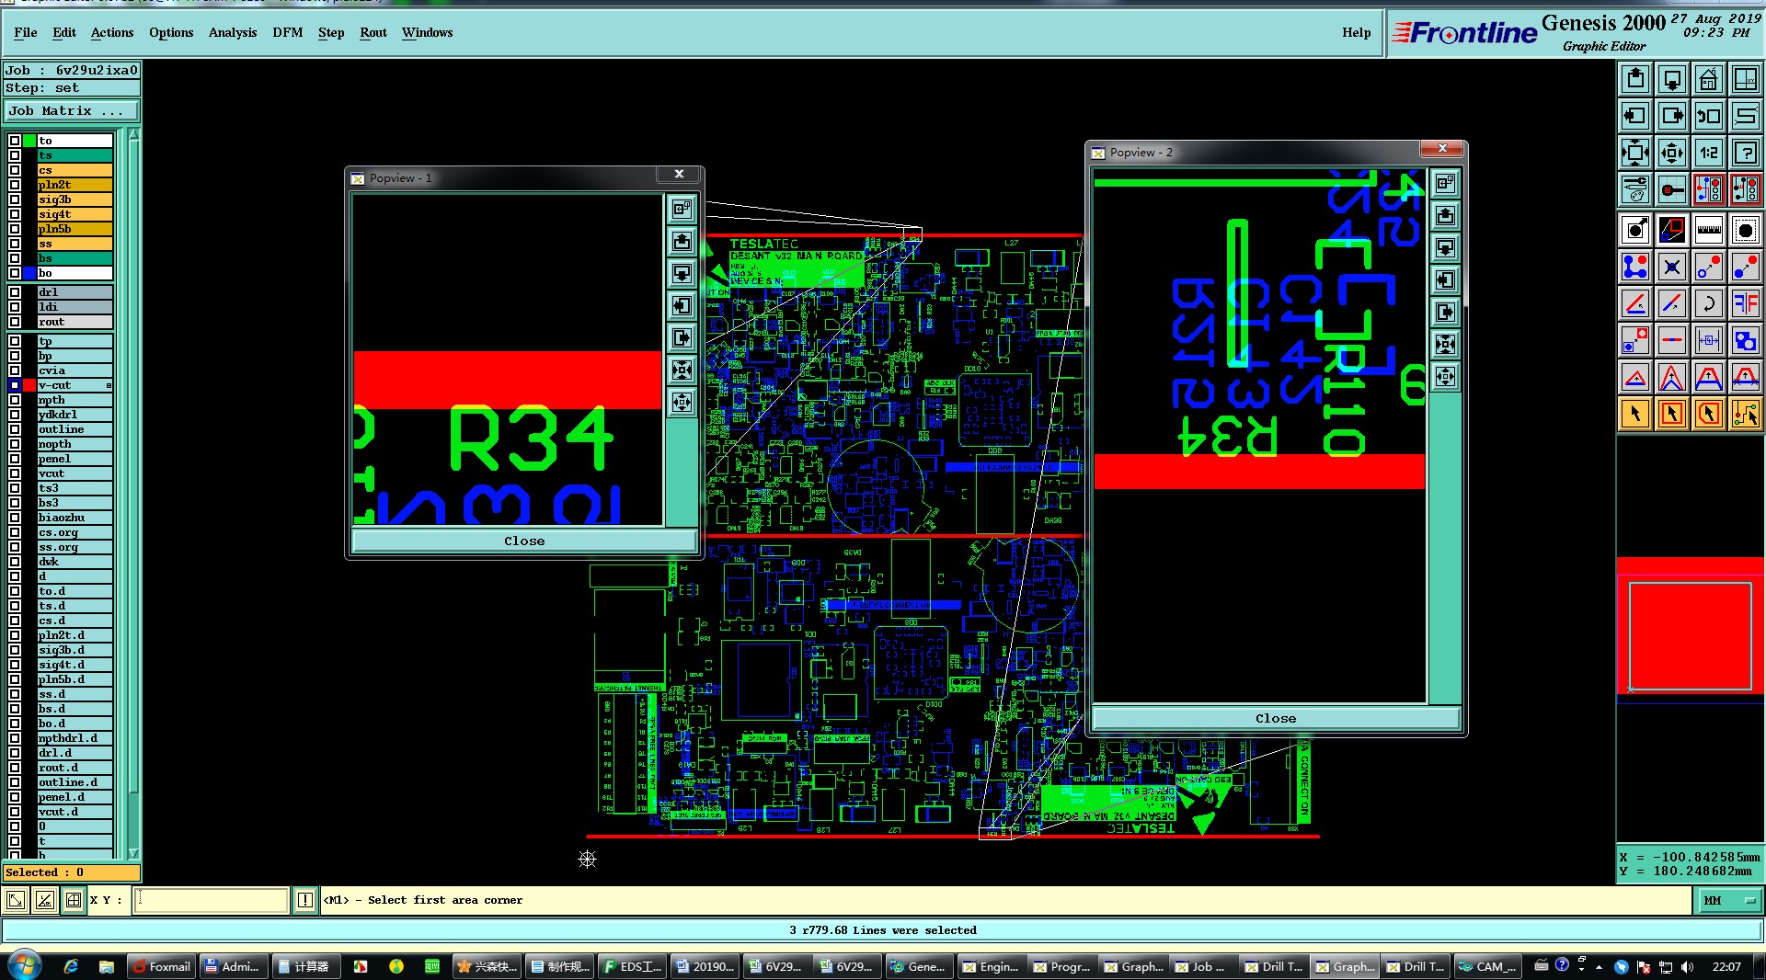Select the polygon area select tool
This screenshot has height=980, width=1766.
click(1709, 414)
